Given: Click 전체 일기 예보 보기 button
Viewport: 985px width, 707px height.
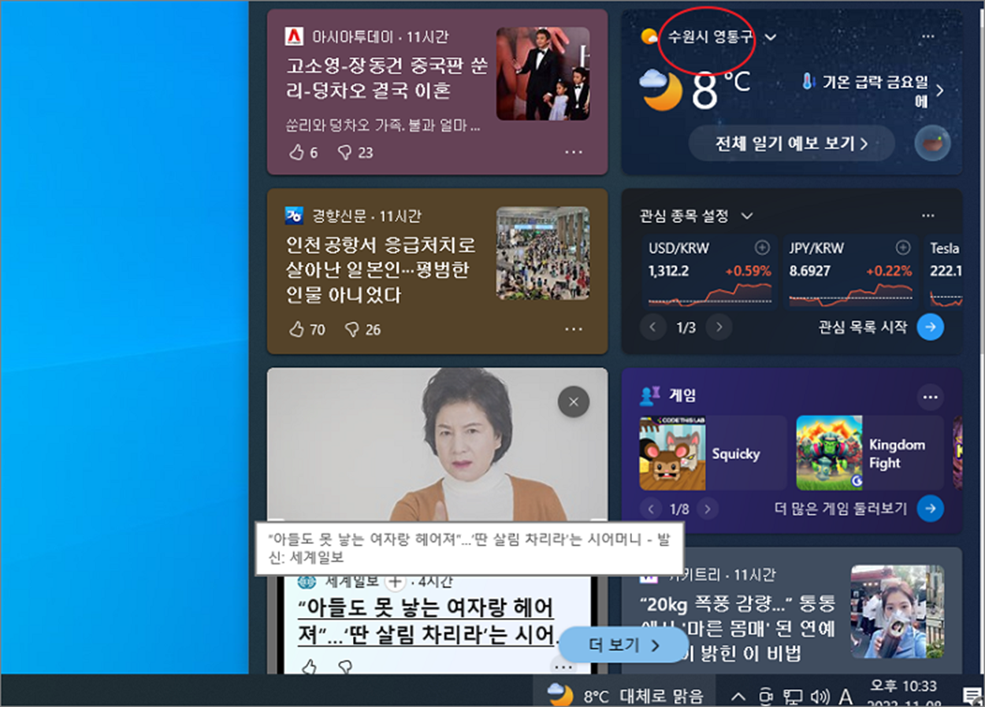Looking at the screenshot, I should pyautogui.click(x=792, y=144).
